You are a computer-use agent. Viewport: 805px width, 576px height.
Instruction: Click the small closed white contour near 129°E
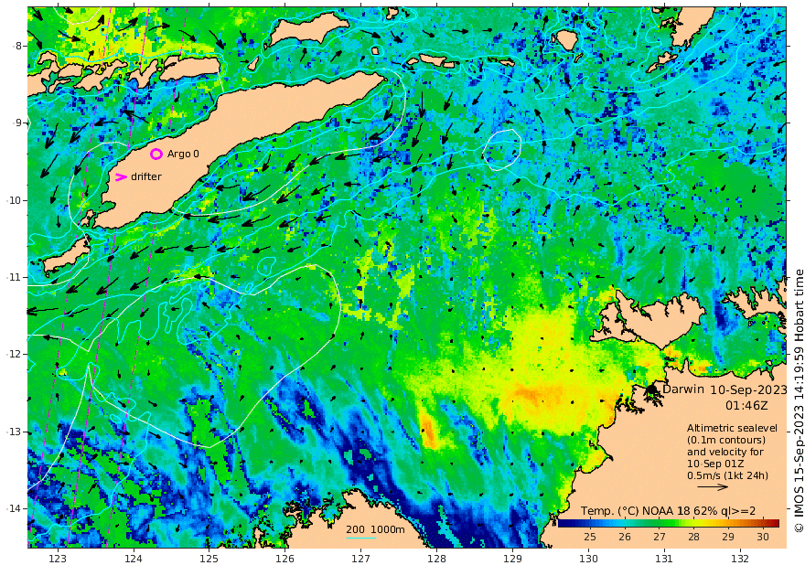click(501, 150)
